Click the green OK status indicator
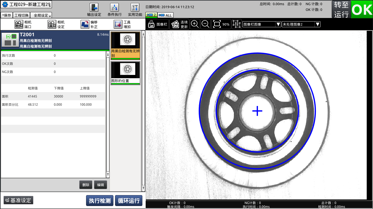 362,10
